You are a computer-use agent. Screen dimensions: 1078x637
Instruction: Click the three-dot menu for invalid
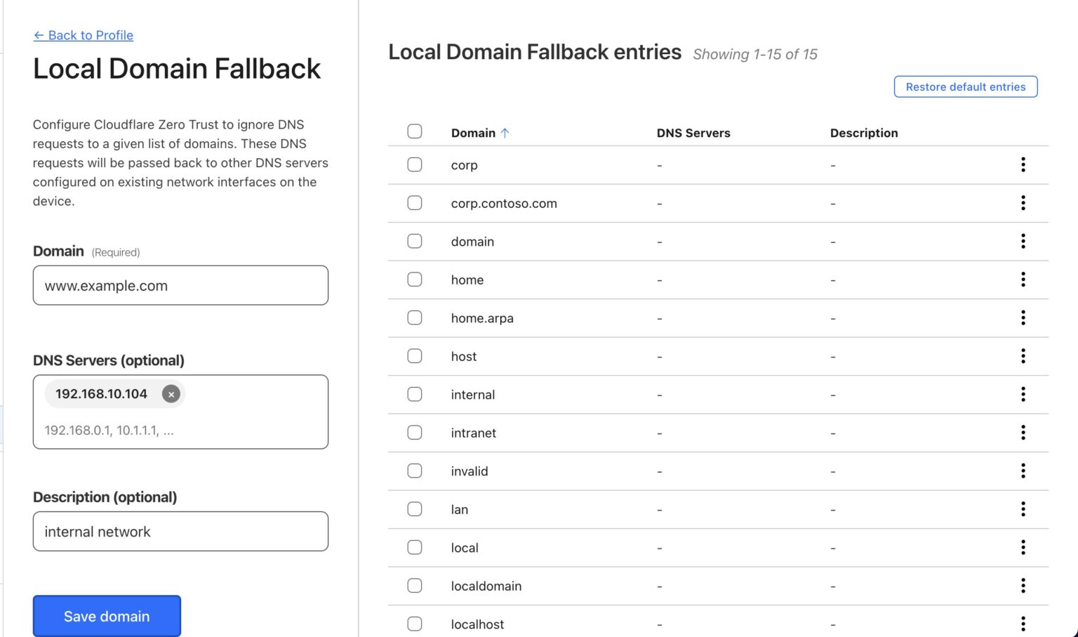click(1023, 471)
